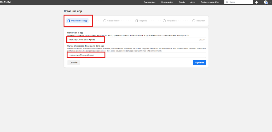Click the Detalles de la app step icon
Viewport: 272px width, 132px height.
(69, 21)
